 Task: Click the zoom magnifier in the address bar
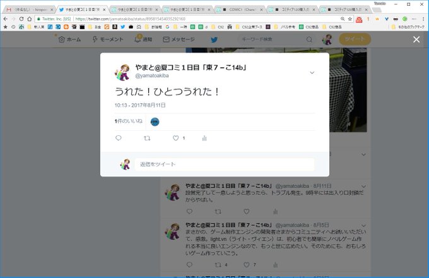pyautogui.click(x=343, y=19)
